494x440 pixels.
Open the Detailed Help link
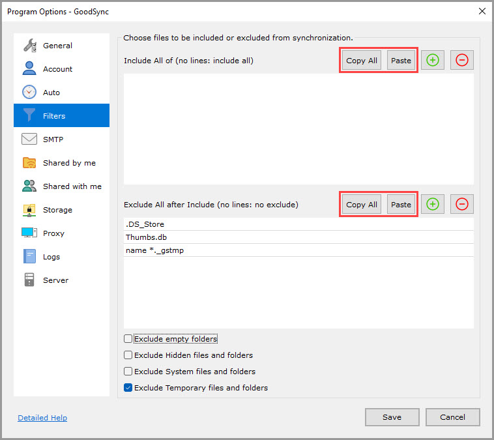click(x=42, y=418)
